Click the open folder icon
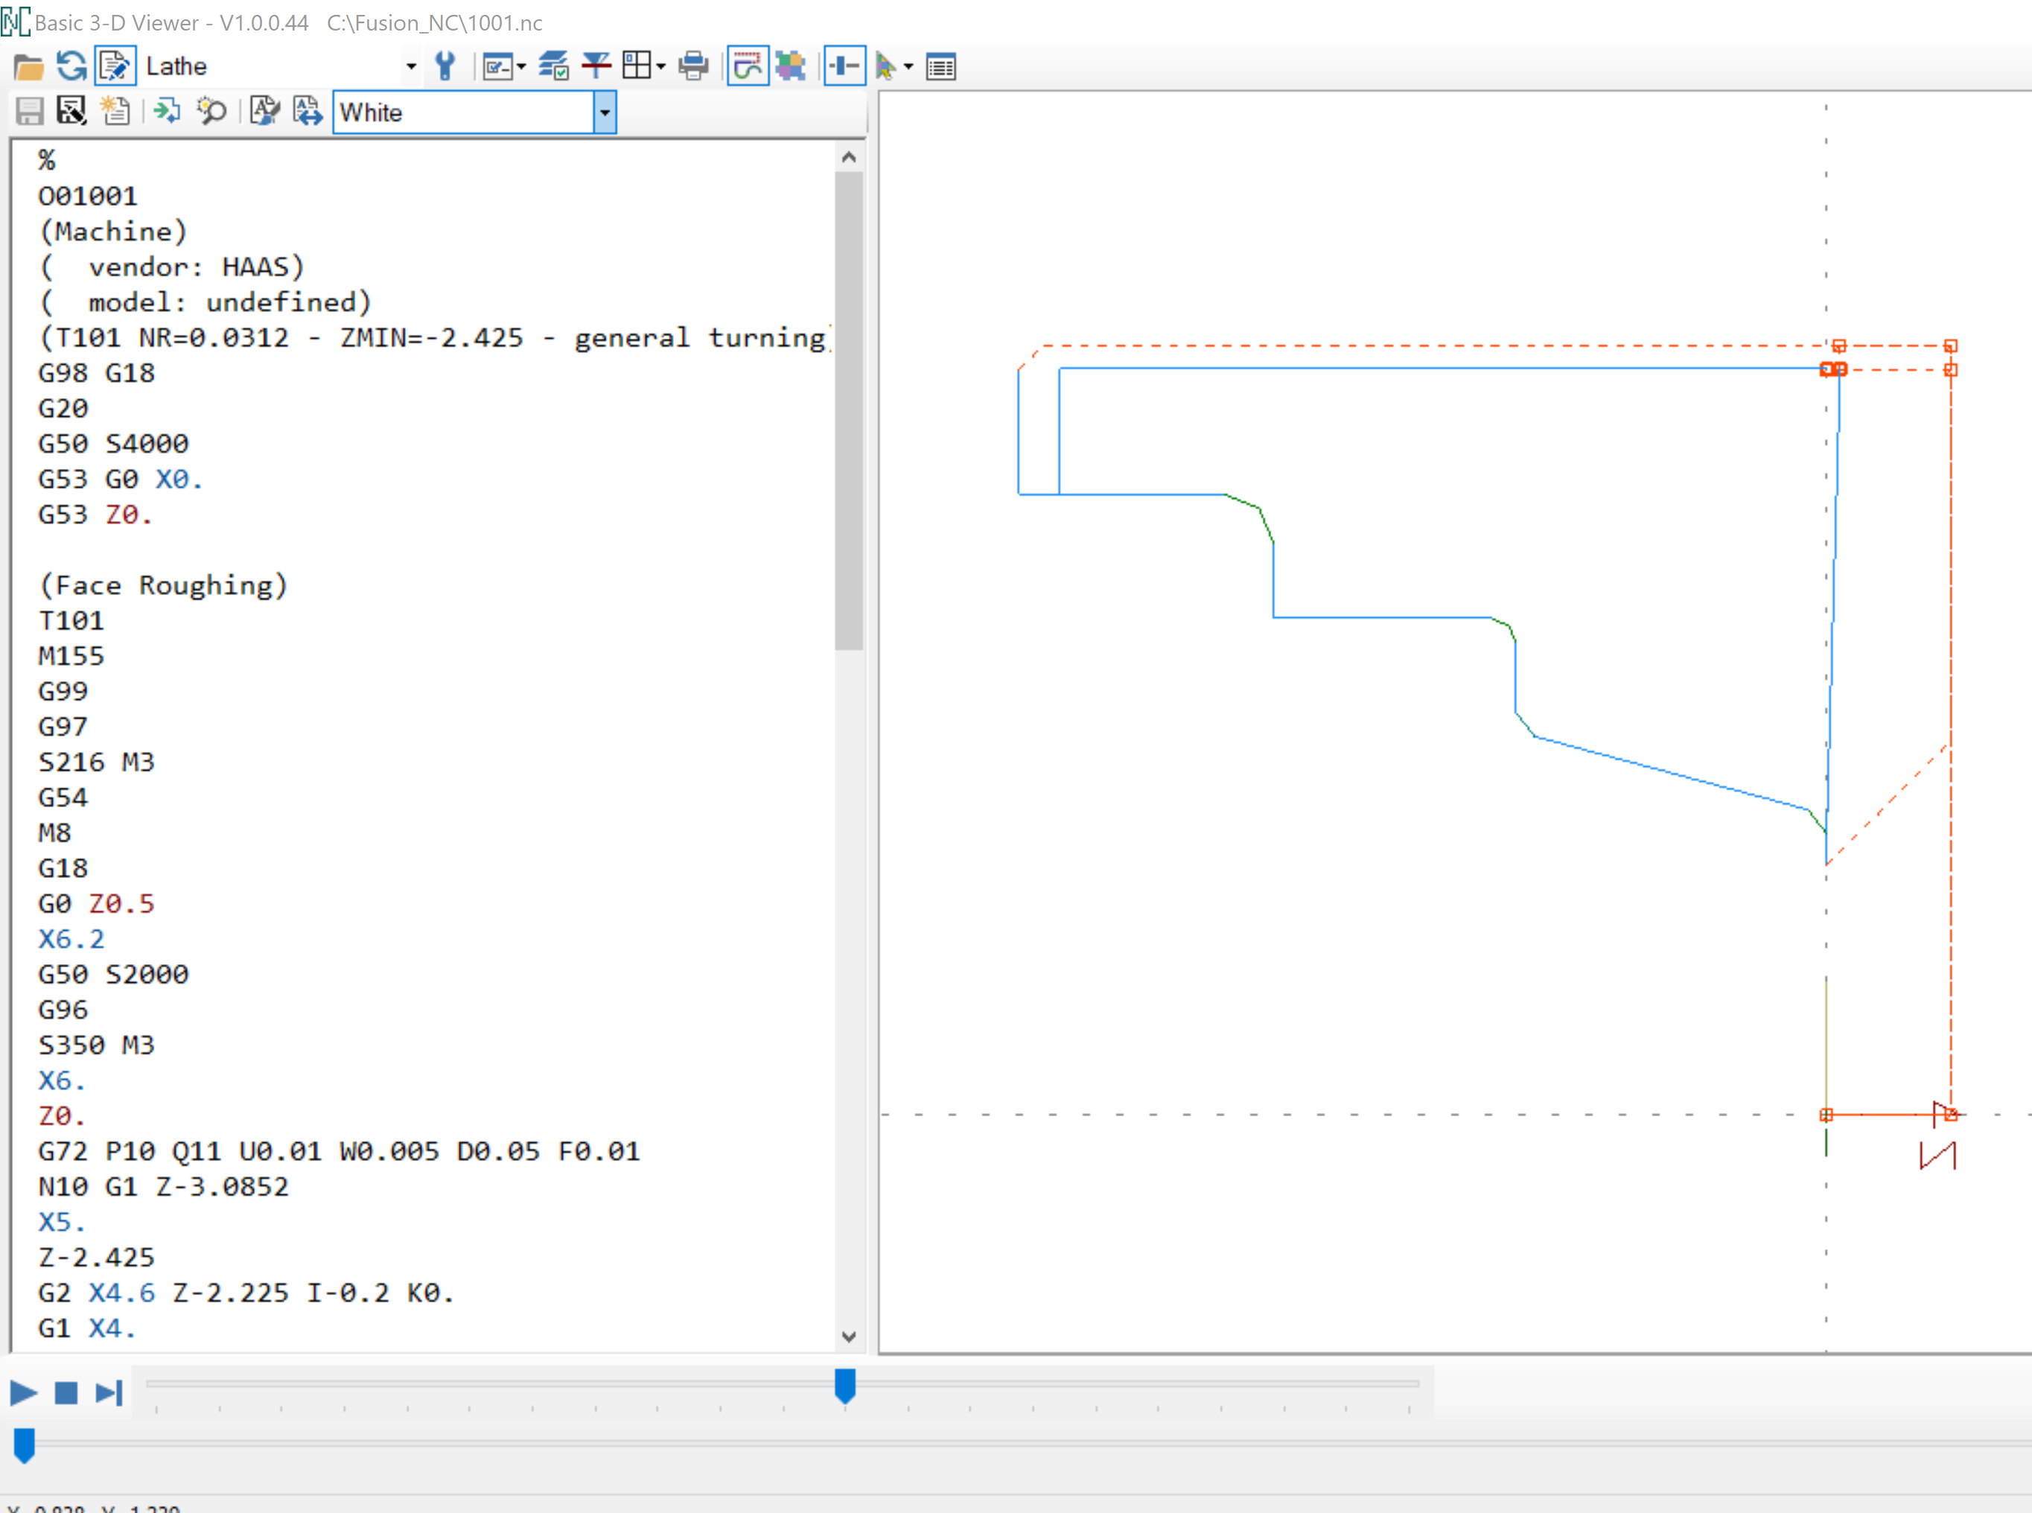The height and width of the screenshot is (1513, 2032). tap(28, 67)
